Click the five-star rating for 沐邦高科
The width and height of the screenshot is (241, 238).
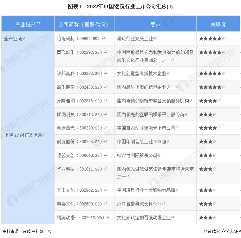(210, 74)
